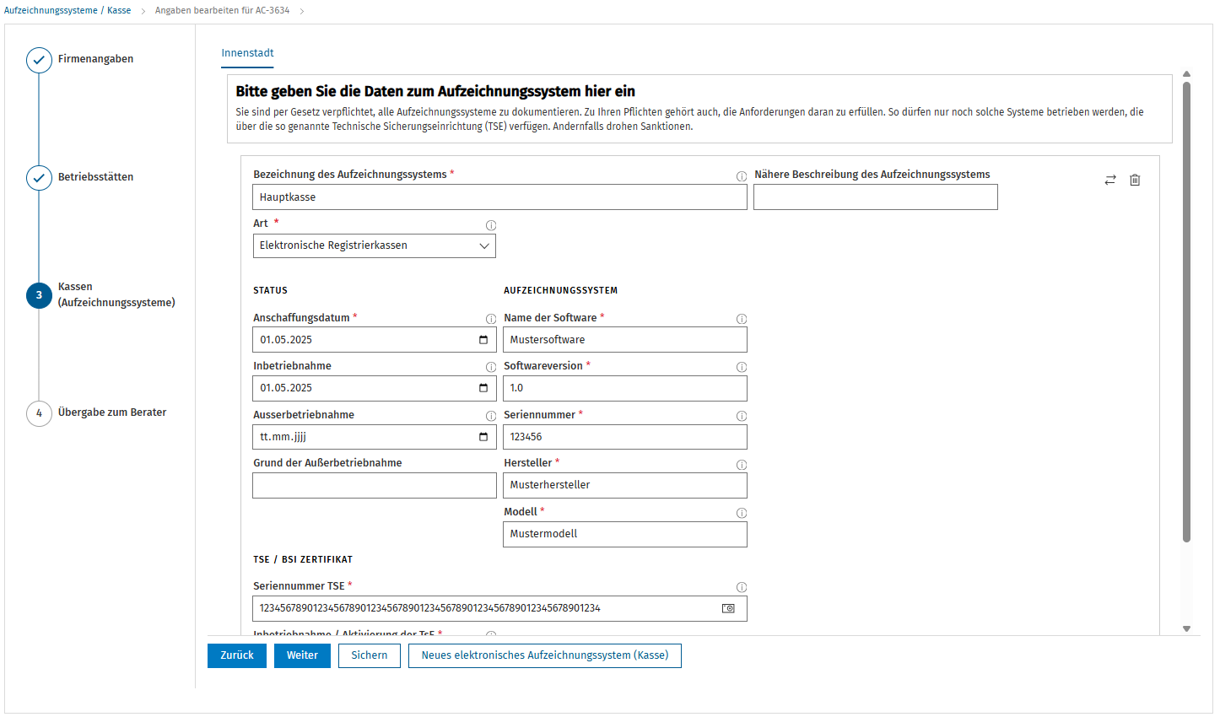The height and width of the screenshot is (717, 1220).
Task: Click the scrollbar down arrow
Action: (1186, 628)
